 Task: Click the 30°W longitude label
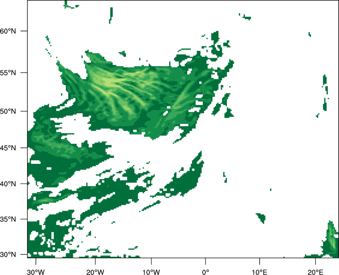pyautogui.click(x=36, y=272)
